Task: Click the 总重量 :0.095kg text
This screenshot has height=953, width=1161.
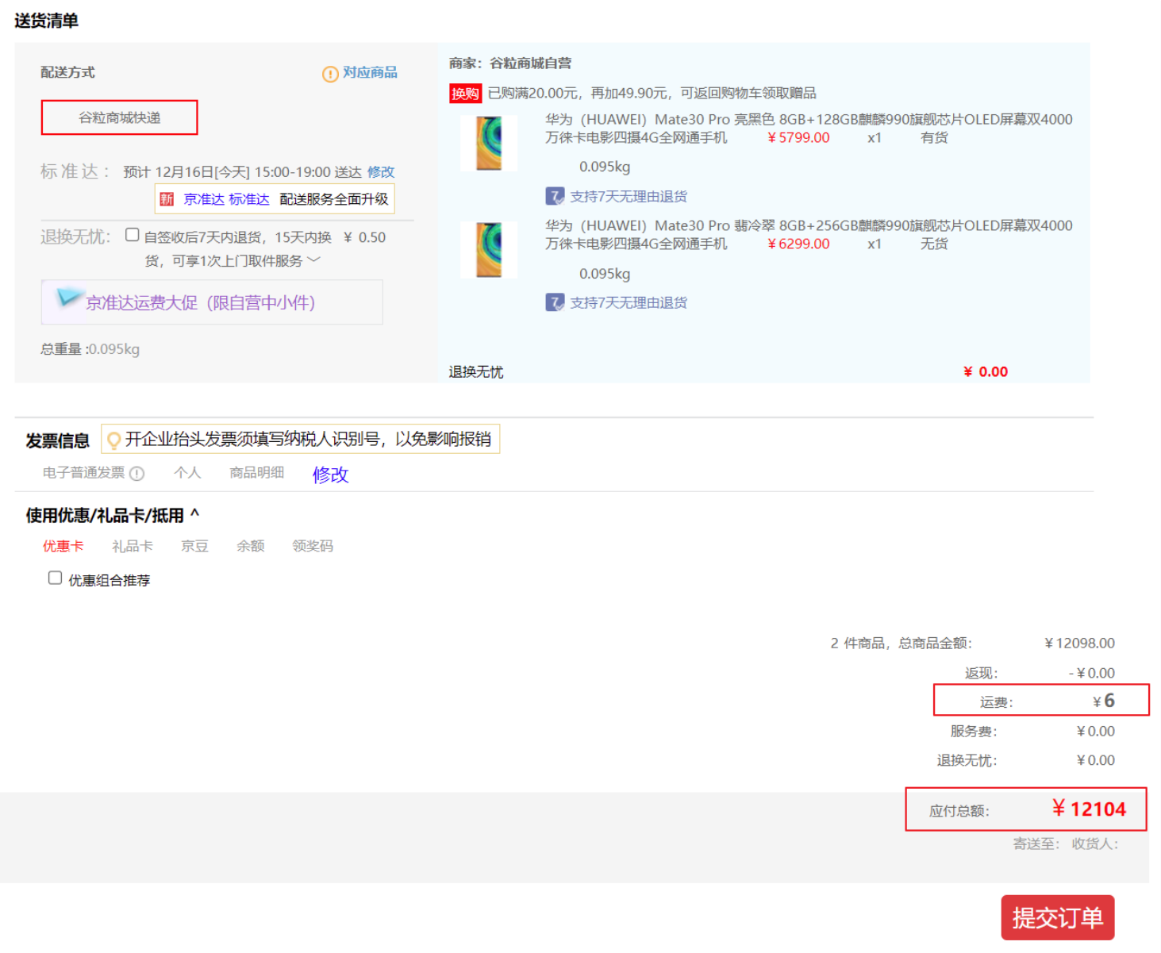Action: 90,349
